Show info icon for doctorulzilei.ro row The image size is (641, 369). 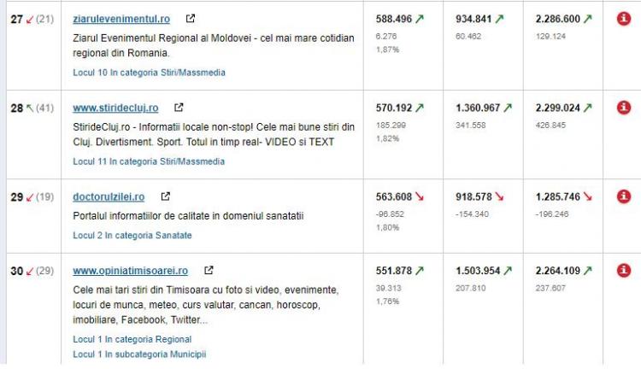pyautogui.click(x=624, y=196)
